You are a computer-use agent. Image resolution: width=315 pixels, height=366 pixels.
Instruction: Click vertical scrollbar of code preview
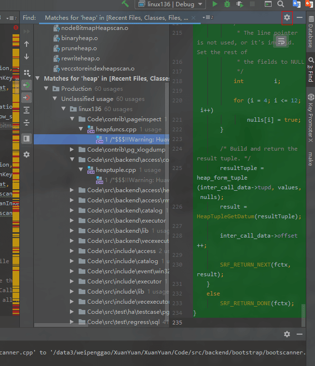click(303, 315)
